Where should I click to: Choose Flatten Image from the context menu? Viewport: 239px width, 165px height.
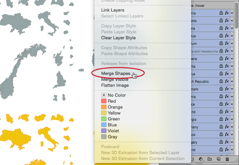(x=115, y=85)
